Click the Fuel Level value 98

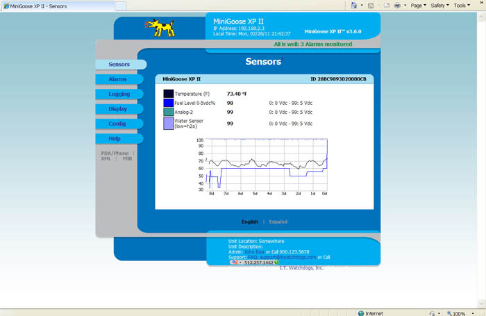click(x=230, y=103)
